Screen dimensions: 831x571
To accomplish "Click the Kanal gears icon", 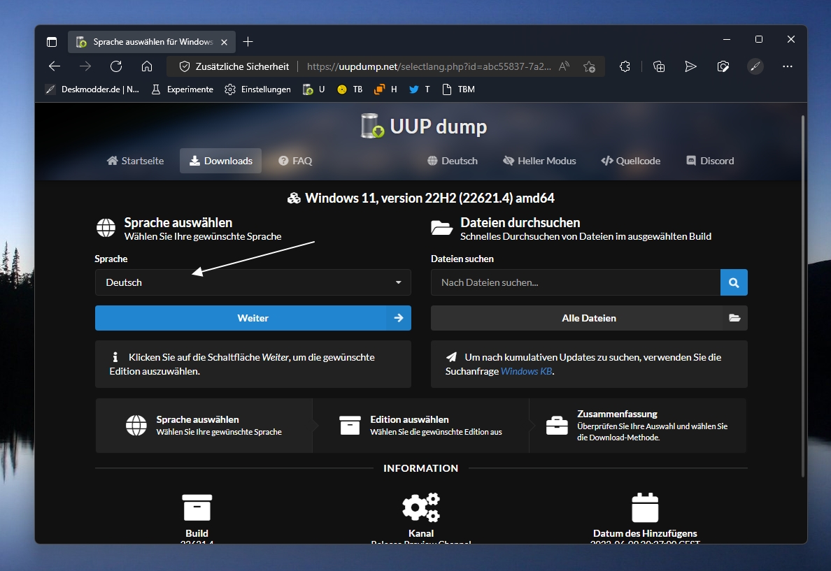I will (421, 507).
